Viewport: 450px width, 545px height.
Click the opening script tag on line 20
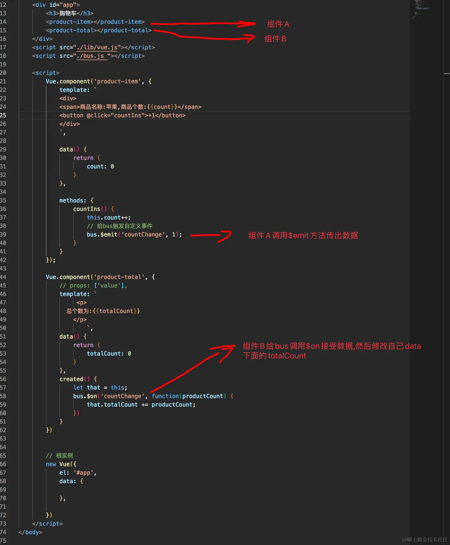46,73
